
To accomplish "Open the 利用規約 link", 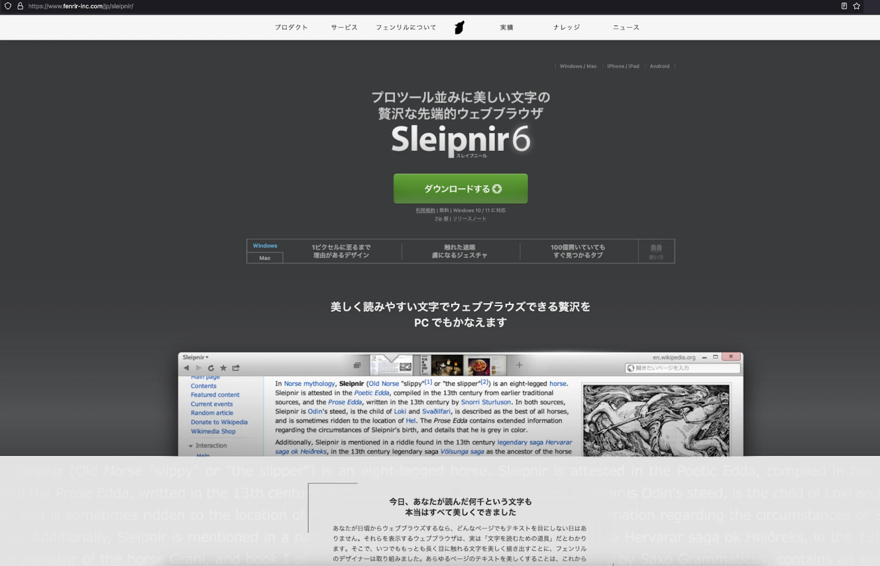I will [425, 210].
